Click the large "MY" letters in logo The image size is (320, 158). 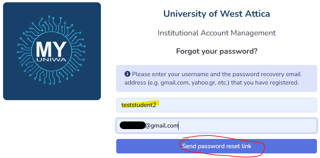point(51,49)
